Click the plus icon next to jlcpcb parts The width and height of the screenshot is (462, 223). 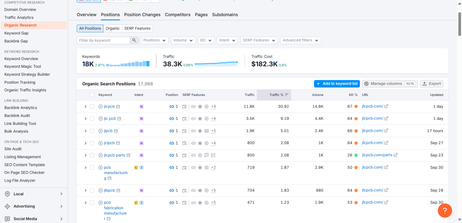101,155
